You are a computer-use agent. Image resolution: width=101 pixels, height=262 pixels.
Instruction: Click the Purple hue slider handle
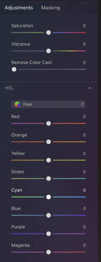49,234
